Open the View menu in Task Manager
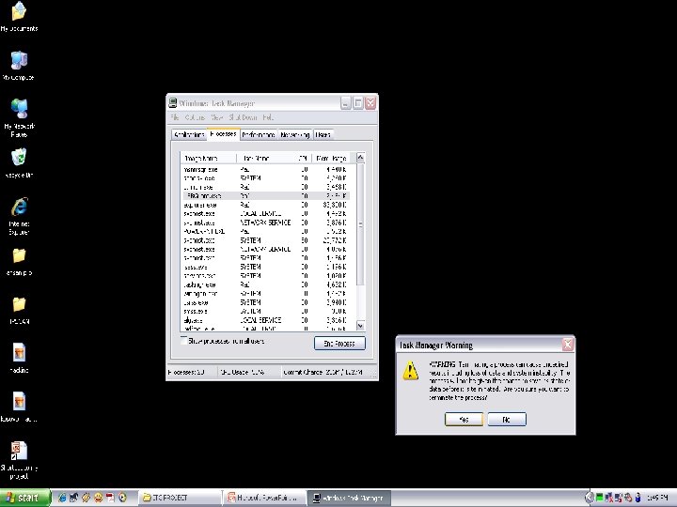The width and height of the screenshot is (677, 507). pyautogui.click(x=217, y=117)
